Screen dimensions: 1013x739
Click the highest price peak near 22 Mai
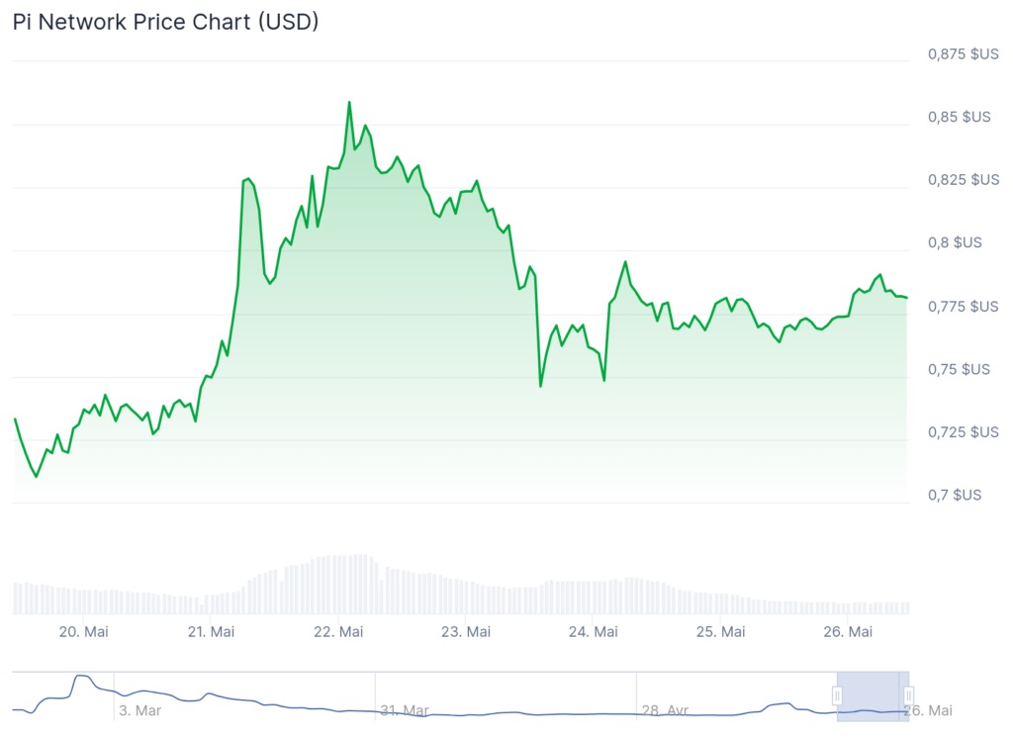[349, 102]
